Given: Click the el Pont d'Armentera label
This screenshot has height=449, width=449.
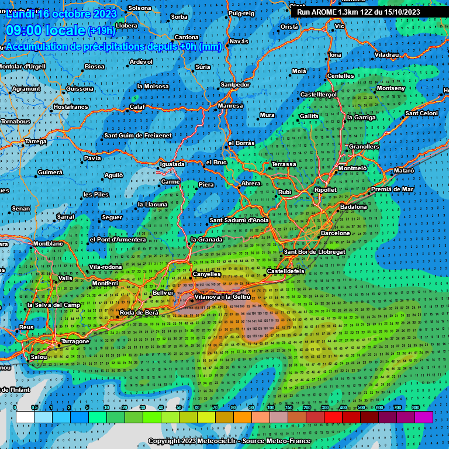Looking at the screenshot, I should (x=118, y=239).
